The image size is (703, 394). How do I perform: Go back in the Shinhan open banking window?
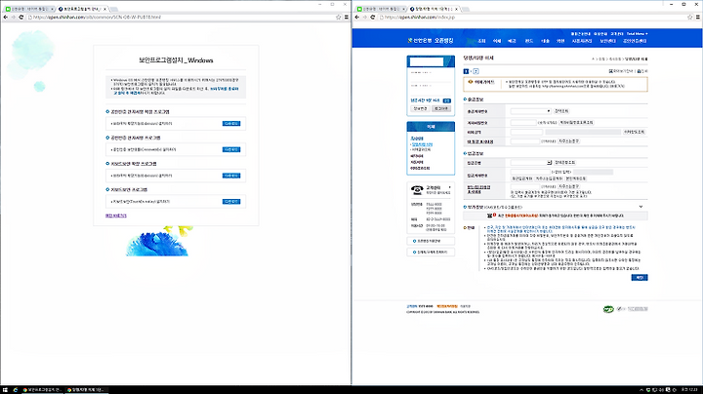tap(357, 17)
